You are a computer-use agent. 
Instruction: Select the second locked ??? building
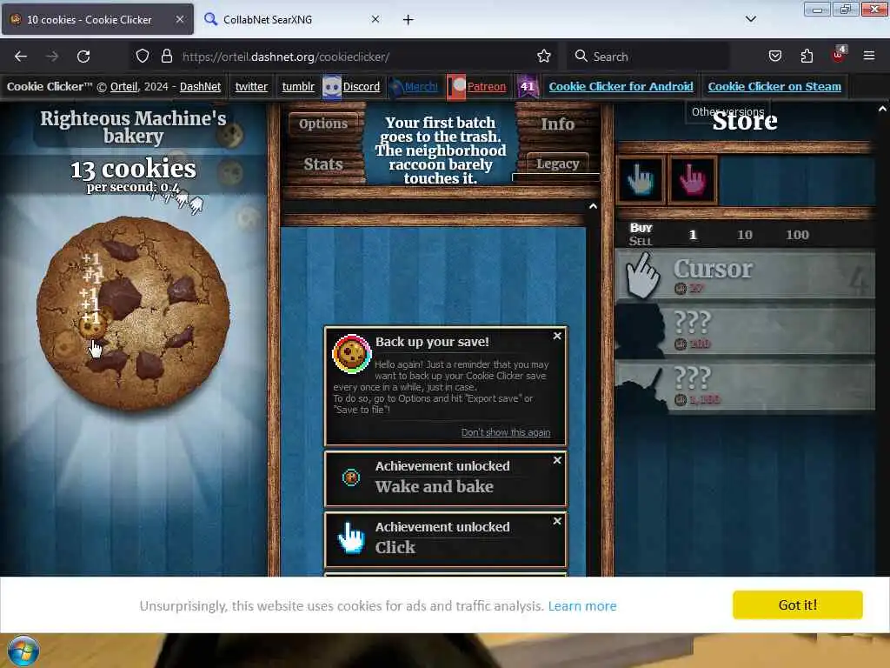pyautogui.click(x=745, y=386)
